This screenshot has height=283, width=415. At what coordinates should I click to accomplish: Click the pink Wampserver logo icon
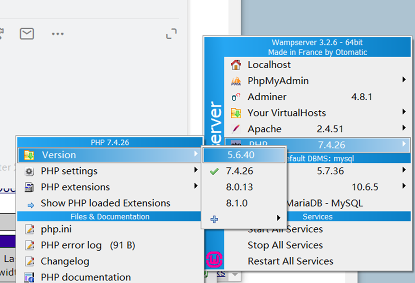pyautogui.click(x=214, y=259)
